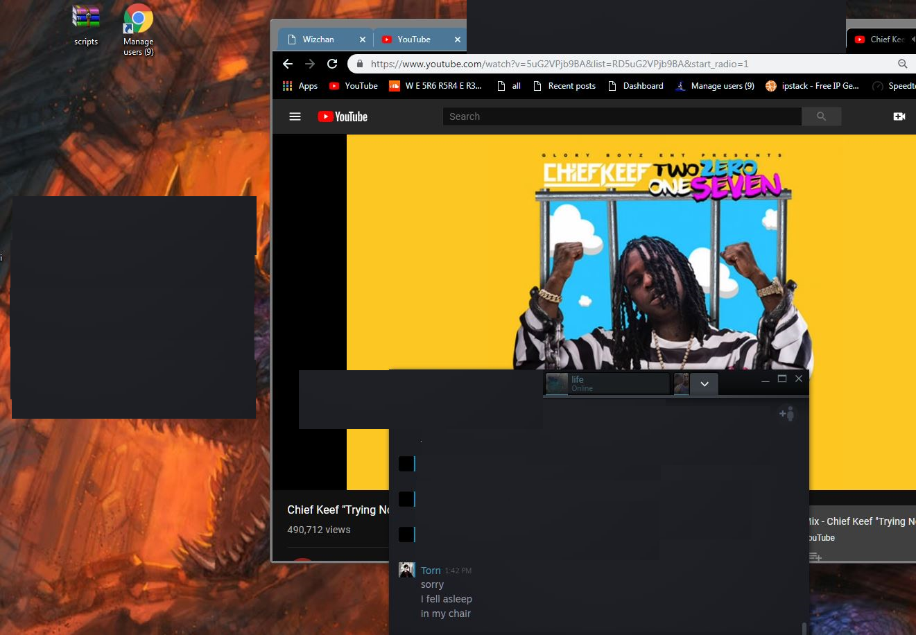Open the Manage users (9) bookmark

point(714,86)
